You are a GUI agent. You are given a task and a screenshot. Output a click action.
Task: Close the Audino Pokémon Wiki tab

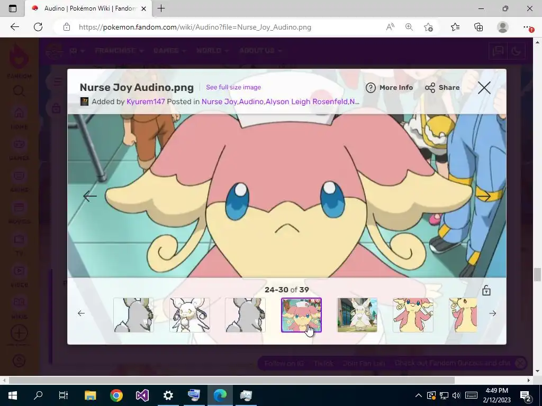click(x=144, y=8)
